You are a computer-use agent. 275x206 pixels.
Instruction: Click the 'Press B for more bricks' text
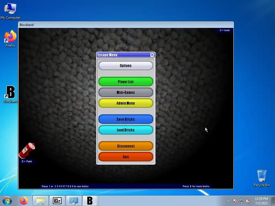[x=196, y=186]
